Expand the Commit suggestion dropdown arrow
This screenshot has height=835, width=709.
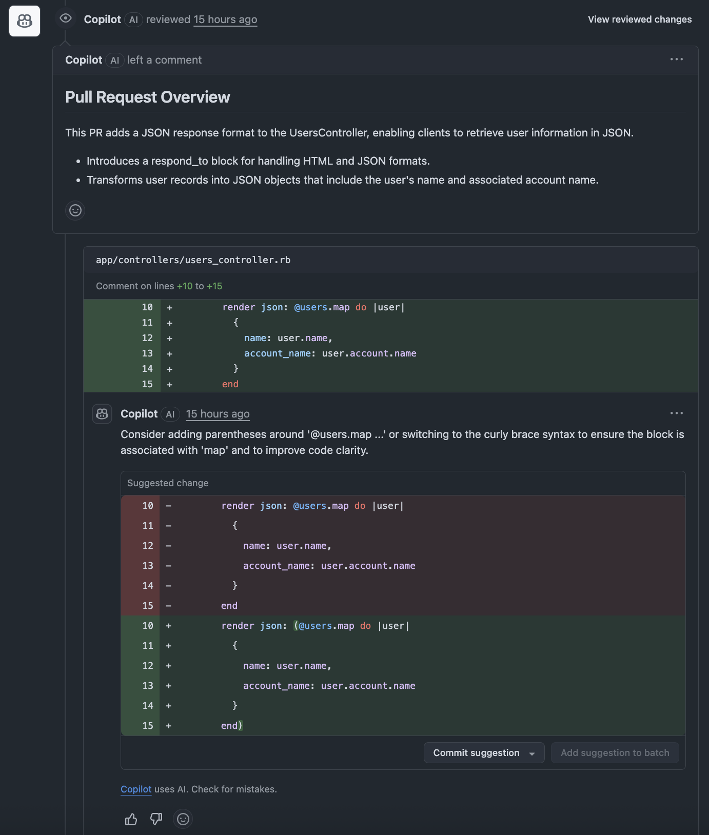532,753
